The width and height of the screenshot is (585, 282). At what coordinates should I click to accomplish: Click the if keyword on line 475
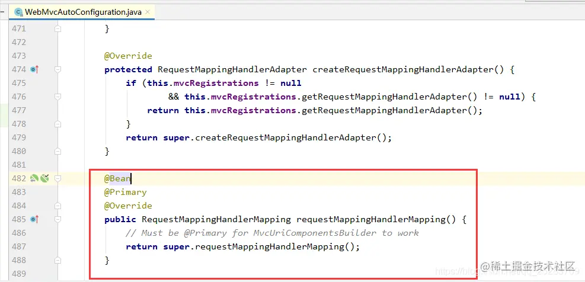131,83
